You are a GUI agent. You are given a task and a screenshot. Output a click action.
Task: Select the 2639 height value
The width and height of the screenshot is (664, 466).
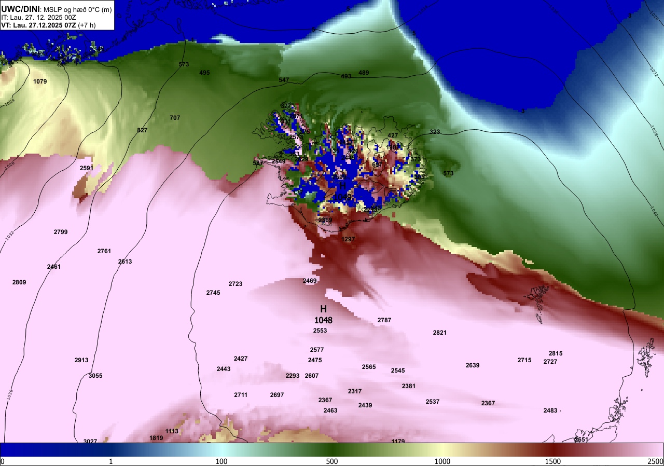pyautogui.click(x=473, y=365)
